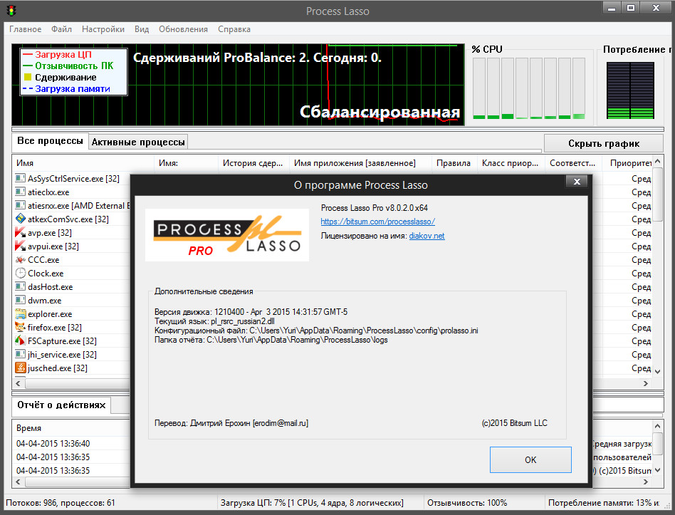Click process list horizontal scroll right arrow
The height and width of the screenshot is (515, 675).
(x=645, y=383)
